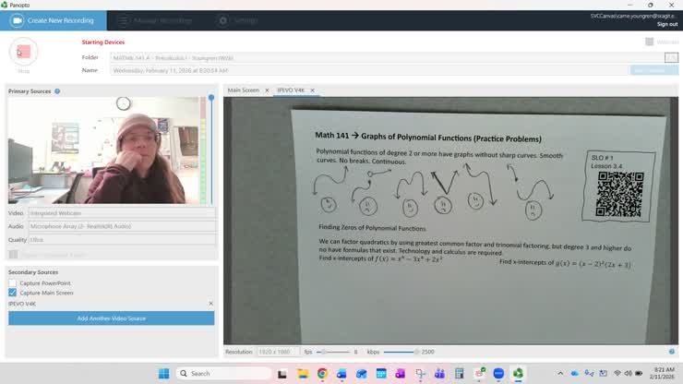The image size is (683, 384).
Task: Click the help icon below the preview
Action: click(x=672, y=352)
